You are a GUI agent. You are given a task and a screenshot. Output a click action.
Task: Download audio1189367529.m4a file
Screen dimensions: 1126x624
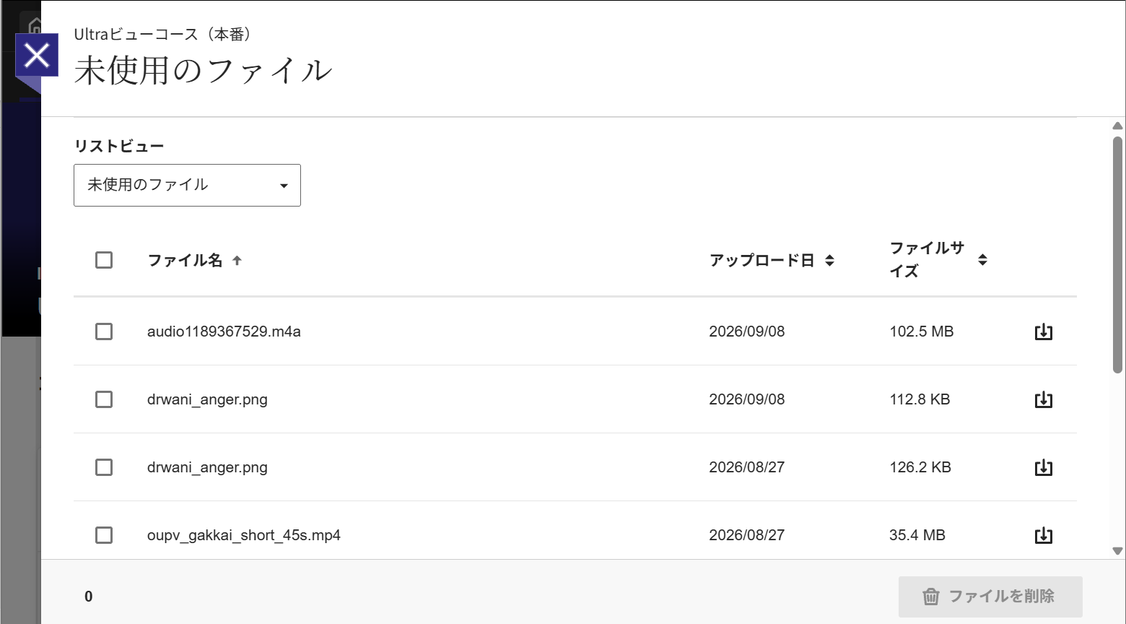1044,331
